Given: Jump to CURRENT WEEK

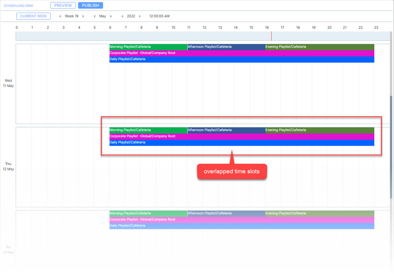Looking at the screenshot, I should (x=33, y=16).
